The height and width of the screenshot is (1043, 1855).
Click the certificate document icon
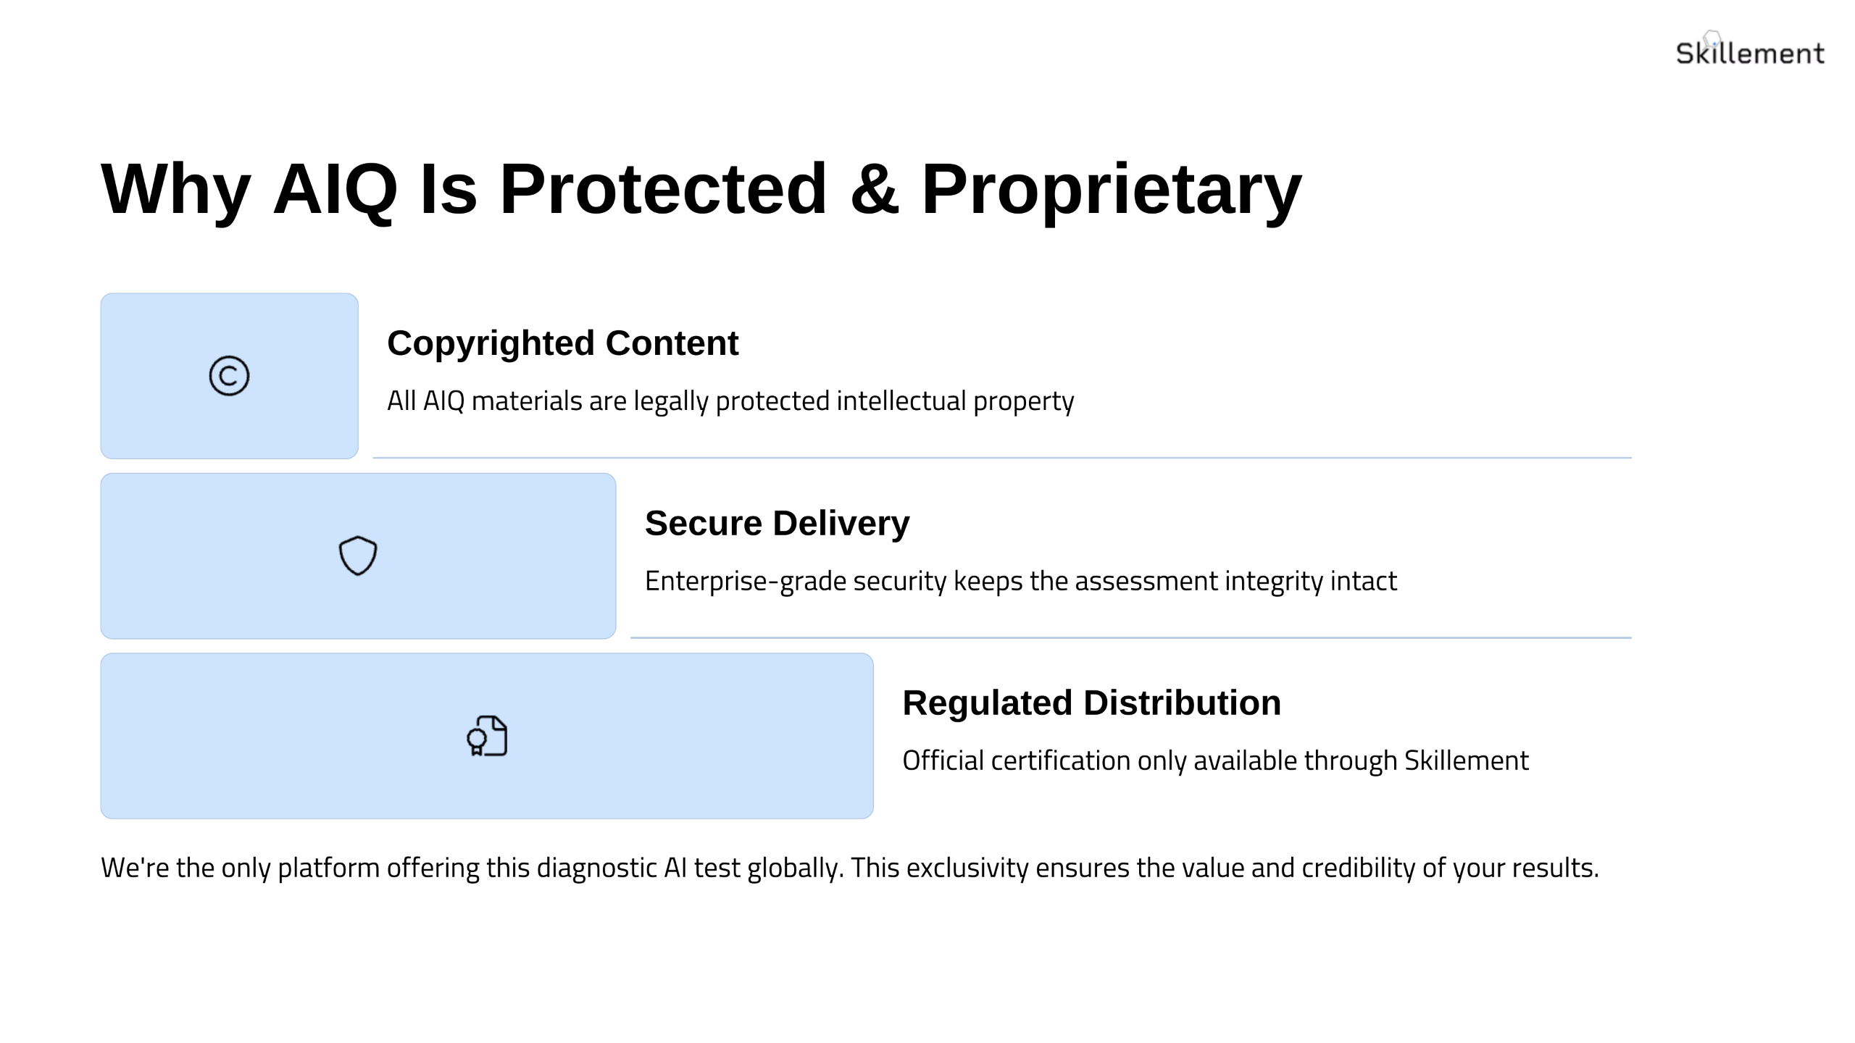[x=487, y=736]
